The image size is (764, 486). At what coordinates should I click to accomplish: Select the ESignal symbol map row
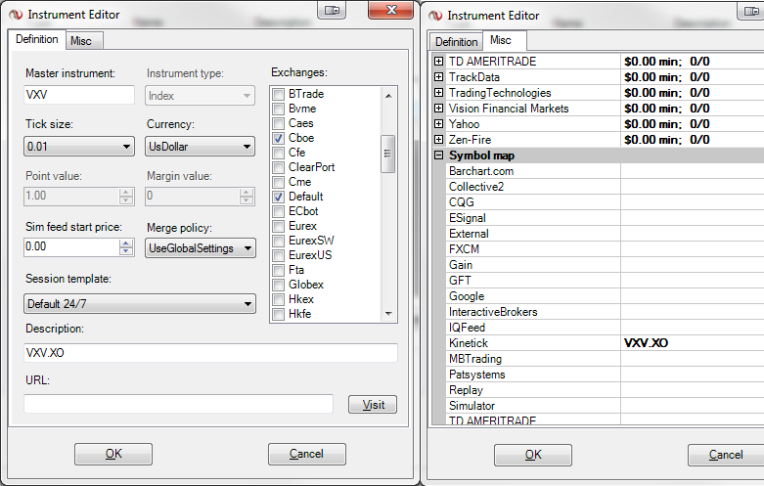click(x=605, y=218)
